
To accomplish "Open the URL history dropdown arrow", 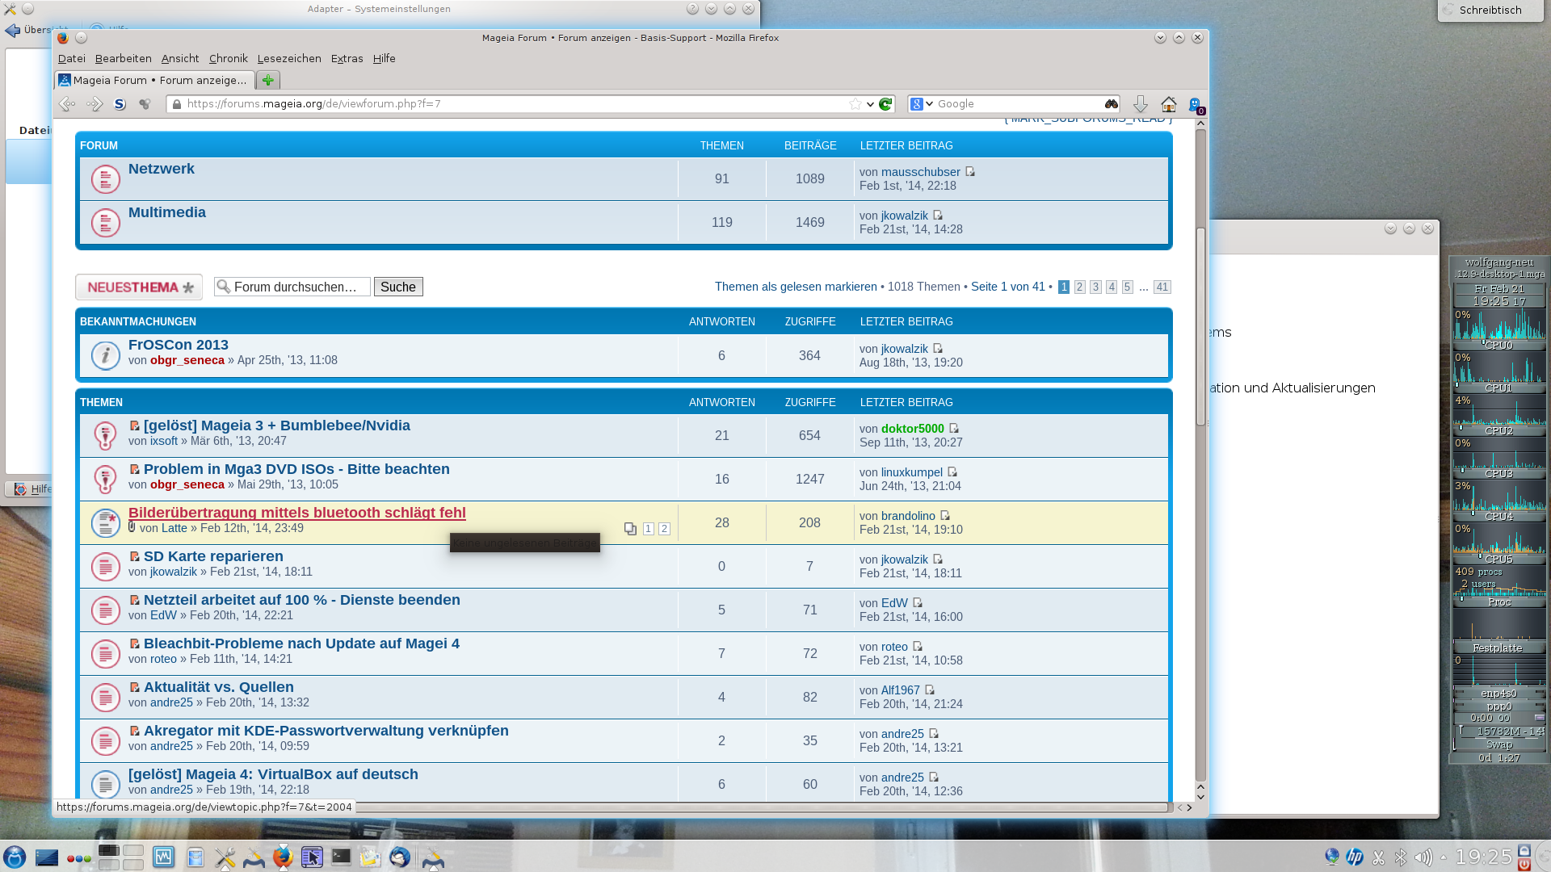I will (870, 104).
